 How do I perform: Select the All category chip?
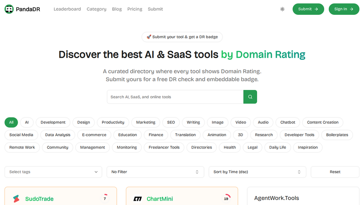click(11, 122)
